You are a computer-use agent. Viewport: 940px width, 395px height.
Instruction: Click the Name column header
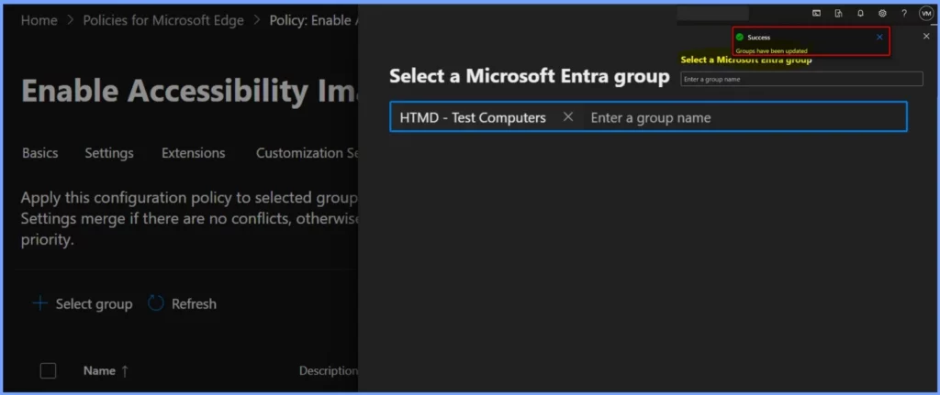coord(99,371)
